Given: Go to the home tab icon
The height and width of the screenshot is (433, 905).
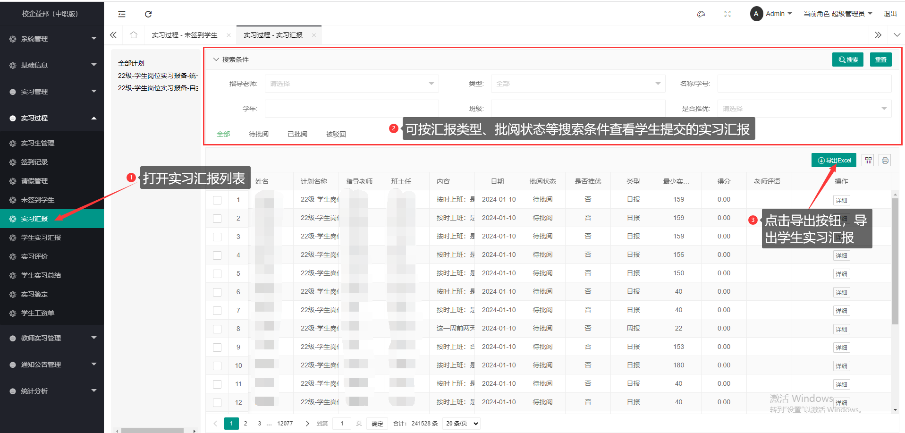Looking at the screenshot, I should pos(134,35).
